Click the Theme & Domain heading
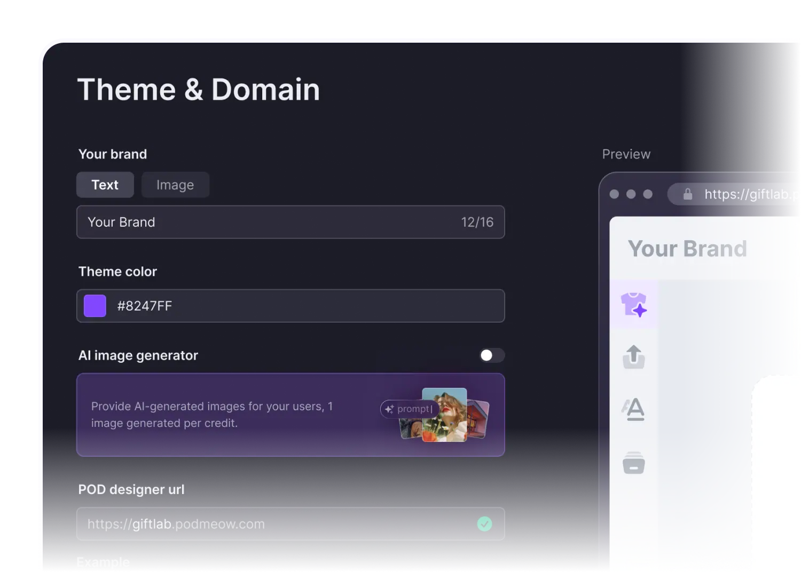 coord(199,89)
